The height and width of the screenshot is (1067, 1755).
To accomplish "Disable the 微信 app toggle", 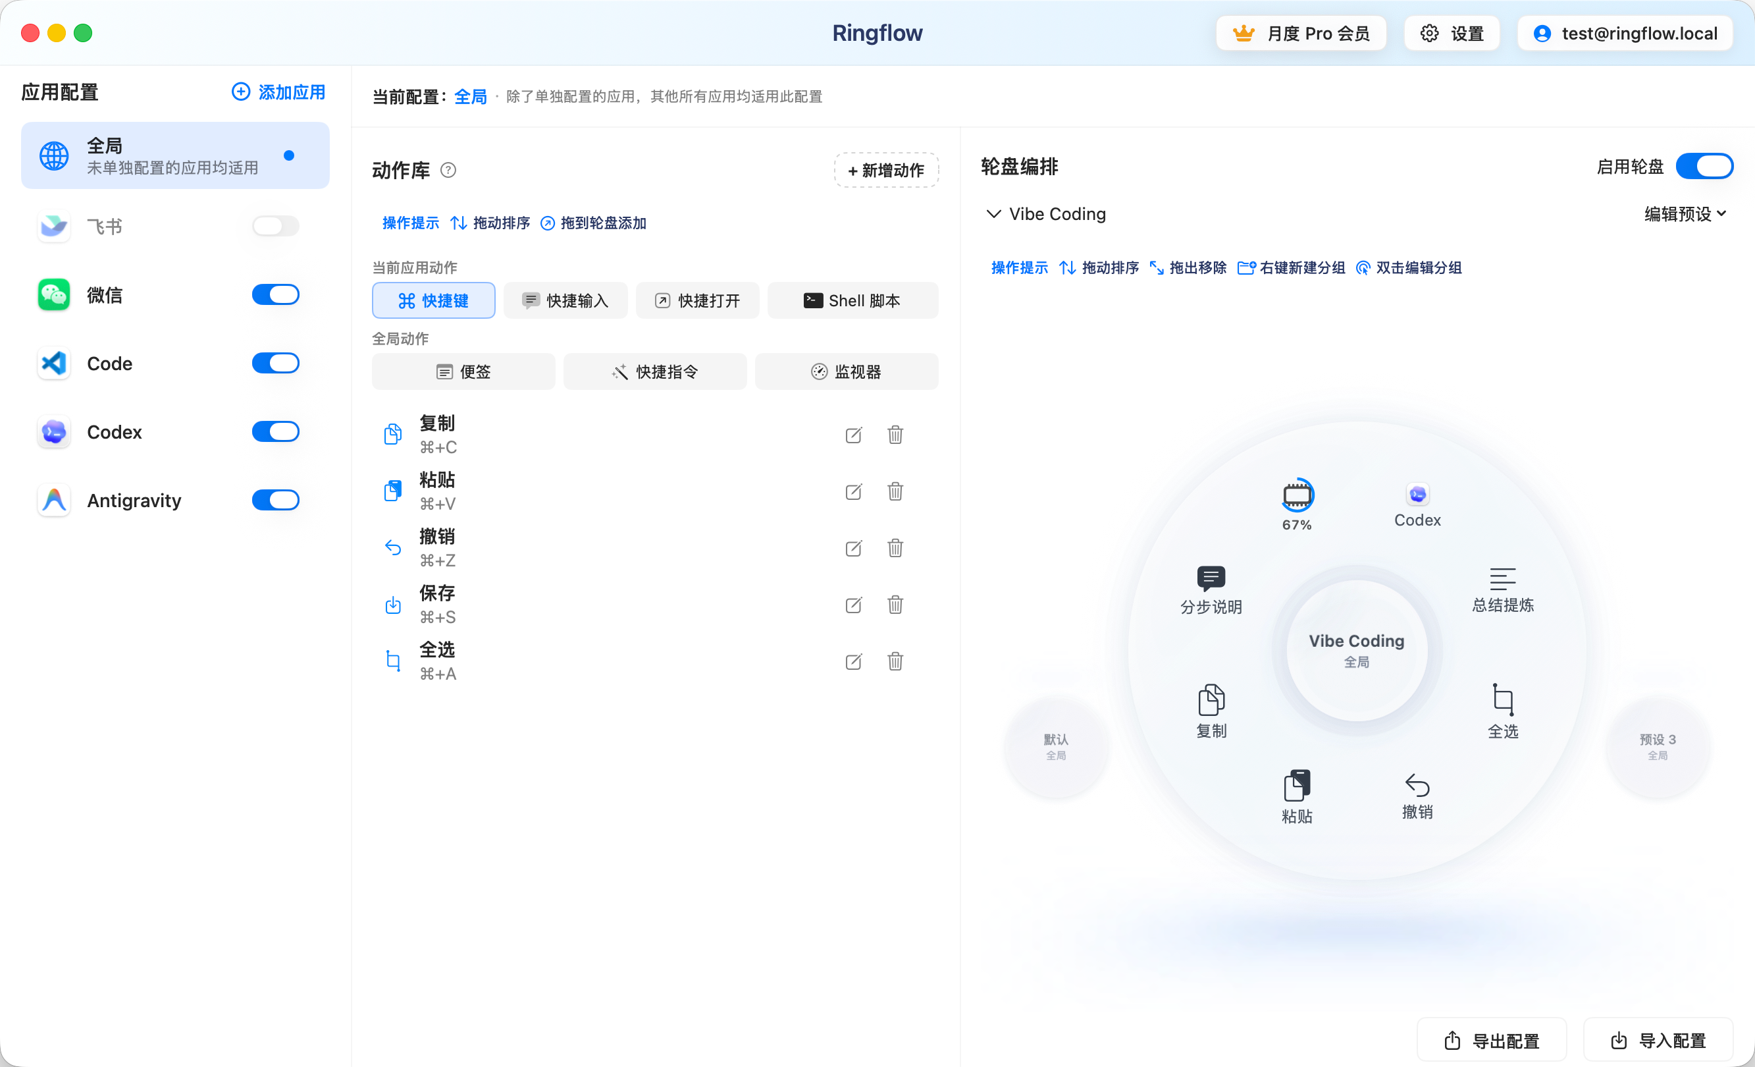I will click(276, 294).
